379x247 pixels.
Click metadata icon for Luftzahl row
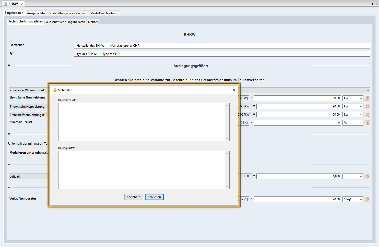pos(368,176)
